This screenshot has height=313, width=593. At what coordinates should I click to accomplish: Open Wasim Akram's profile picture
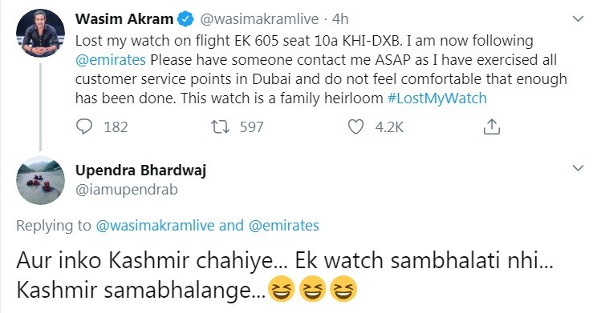40,33
